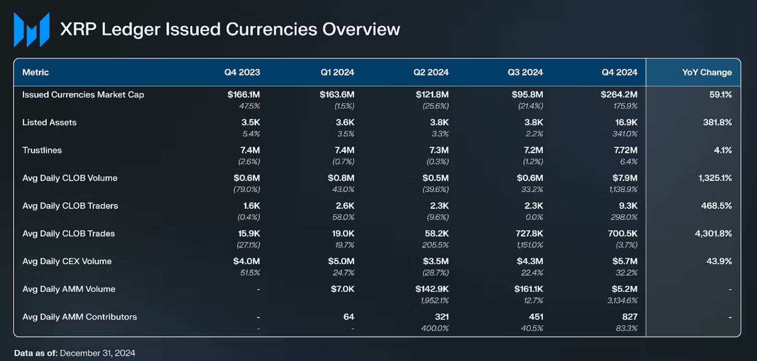Click the Data as of December 31, 2024 footnote
This screenshot has width=757, height=361.
click(x=74, y=353)
